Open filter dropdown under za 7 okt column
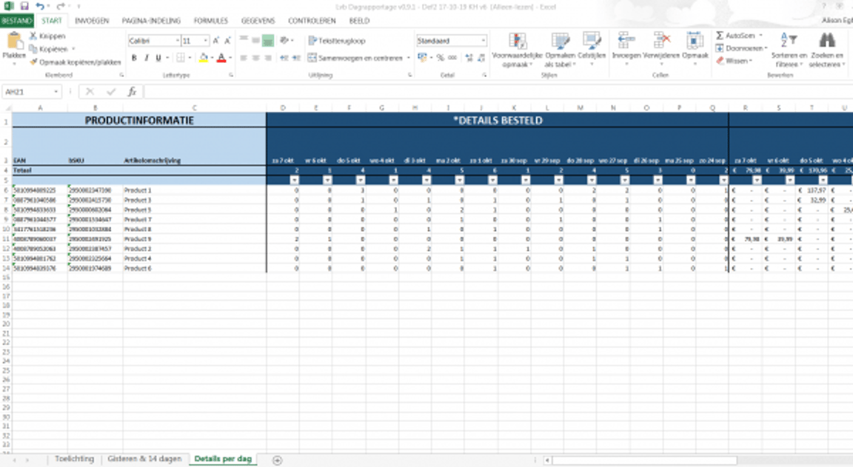Screen dimensions: 853x467 tap(294, 180)
